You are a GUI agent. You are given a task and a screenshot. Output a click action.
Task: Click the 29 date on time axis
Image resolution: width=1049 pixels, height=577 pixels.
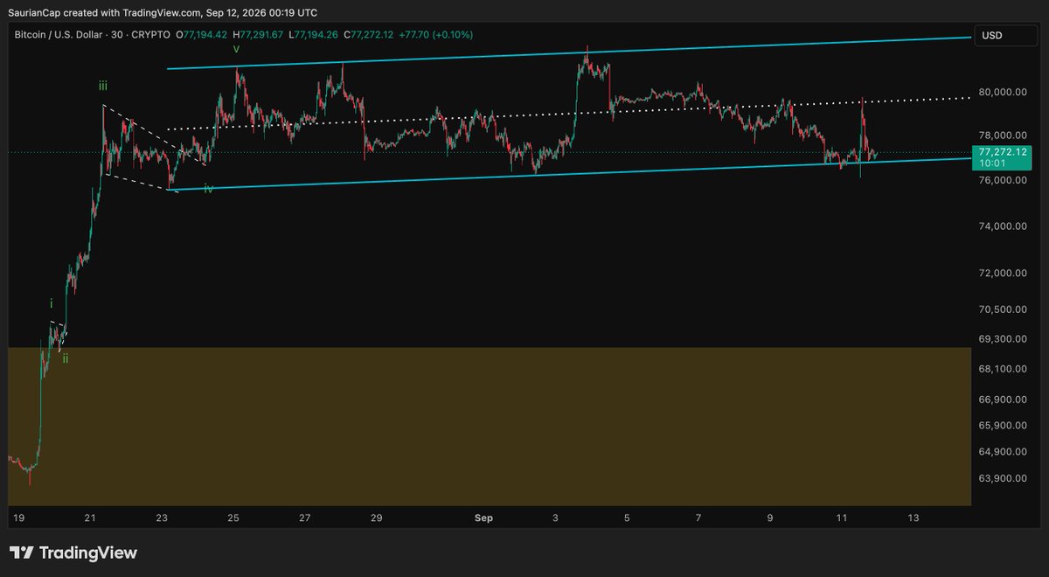click(x=377, y=518)
